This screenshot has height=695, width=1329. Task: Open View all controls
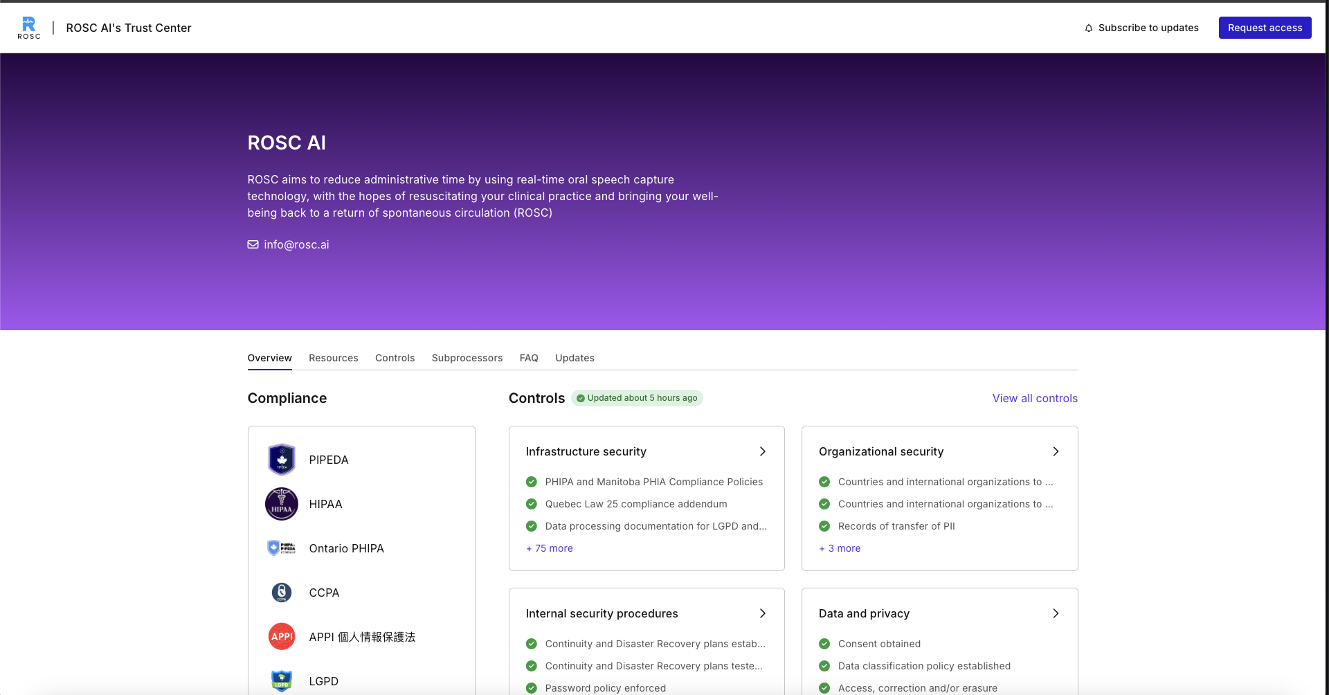1034,398
